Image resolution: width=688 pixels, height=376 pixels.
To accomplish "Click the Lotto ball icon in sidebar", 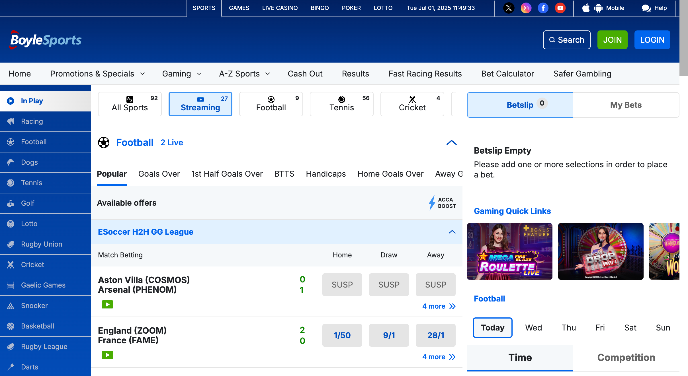I will (11, 224).
